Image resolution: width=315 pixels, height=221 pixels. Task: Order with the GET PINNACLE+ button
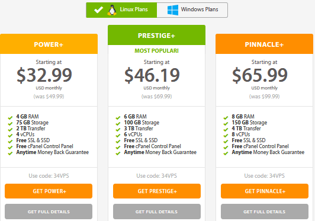point(265,191)
